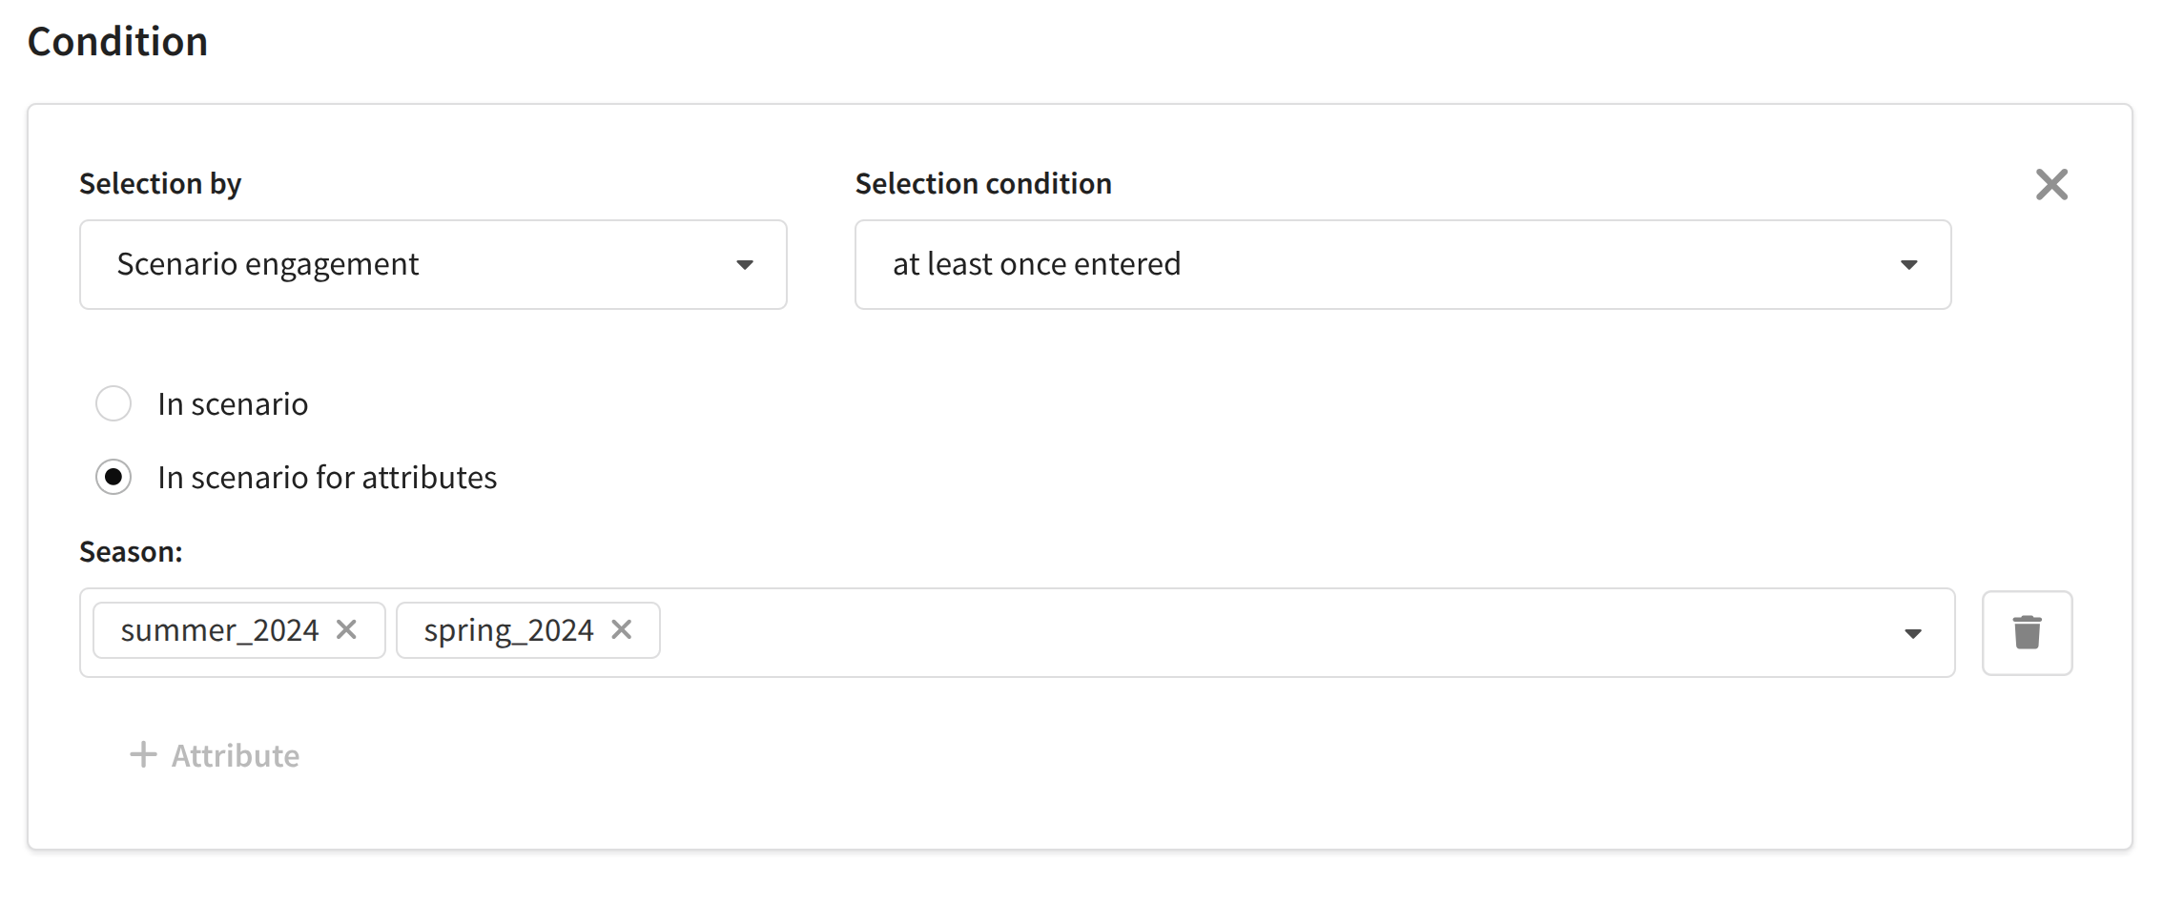This screenshot has width=2184, height=903.
Task: Click the plus icon beside Attribute
Action: pos(143,755)
